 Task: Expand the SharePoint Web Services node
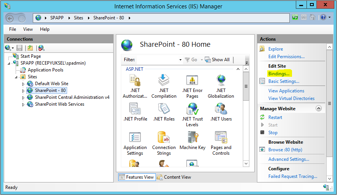(23, 105)
